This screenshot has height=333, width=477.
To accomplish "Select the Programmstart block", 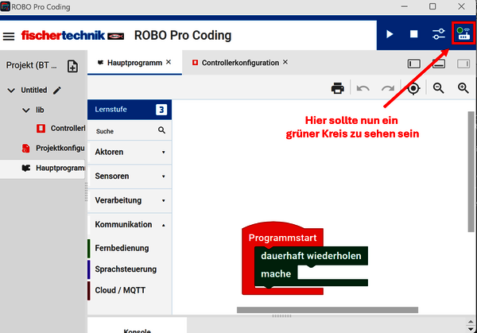I will 282,238.
